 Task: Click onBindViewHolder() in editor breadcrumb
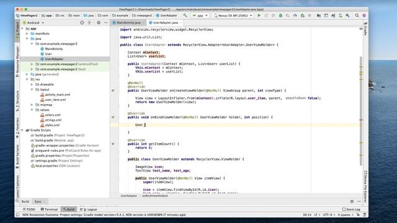(154, 196)
